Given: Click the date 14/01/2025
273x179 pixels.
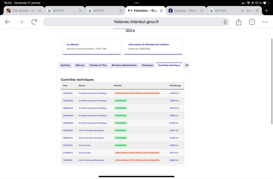Looking at the screenshot, I should coord(68,93).
